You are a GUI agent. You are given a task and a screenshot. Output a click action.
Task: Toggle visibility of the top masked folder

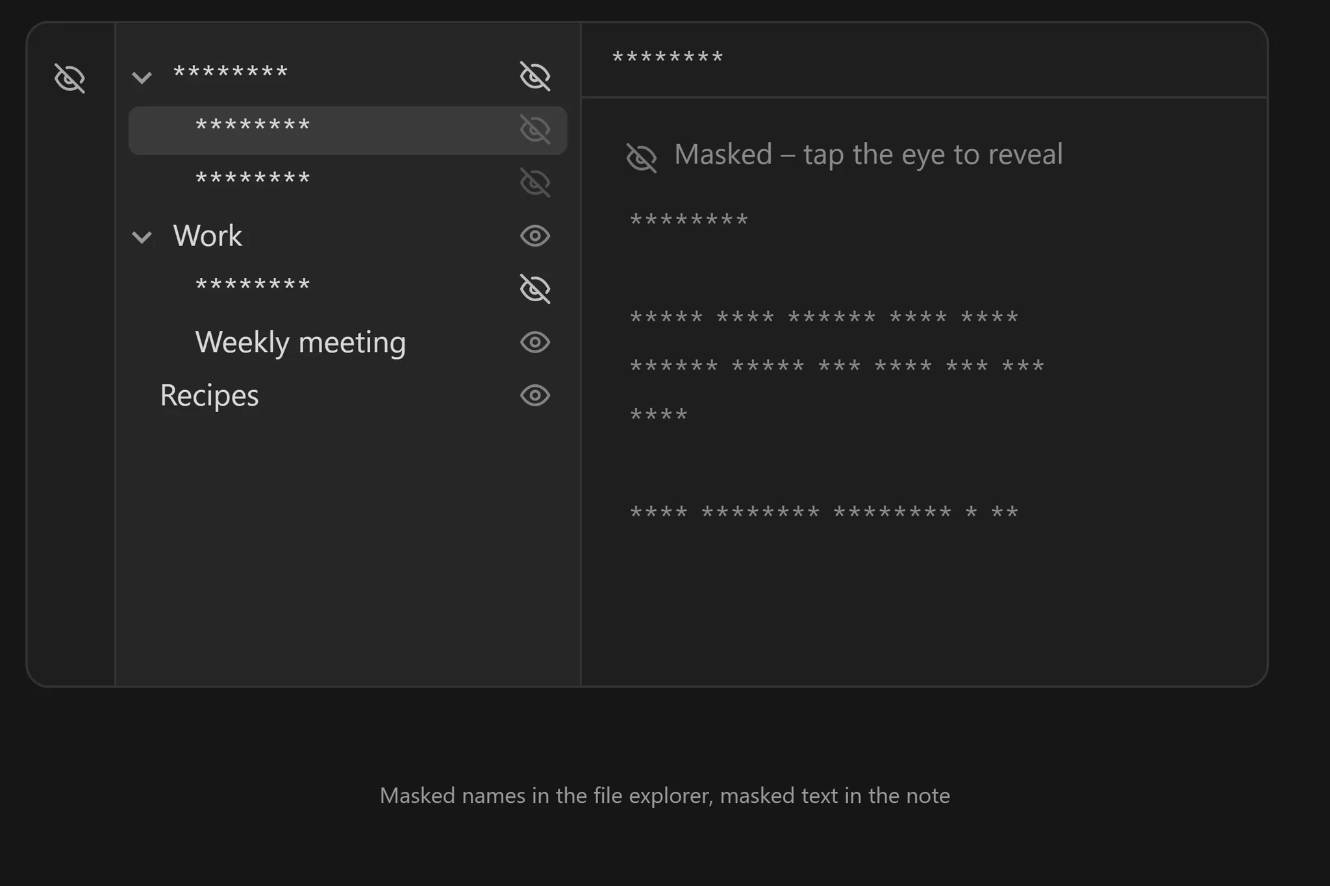click(535, 76)
